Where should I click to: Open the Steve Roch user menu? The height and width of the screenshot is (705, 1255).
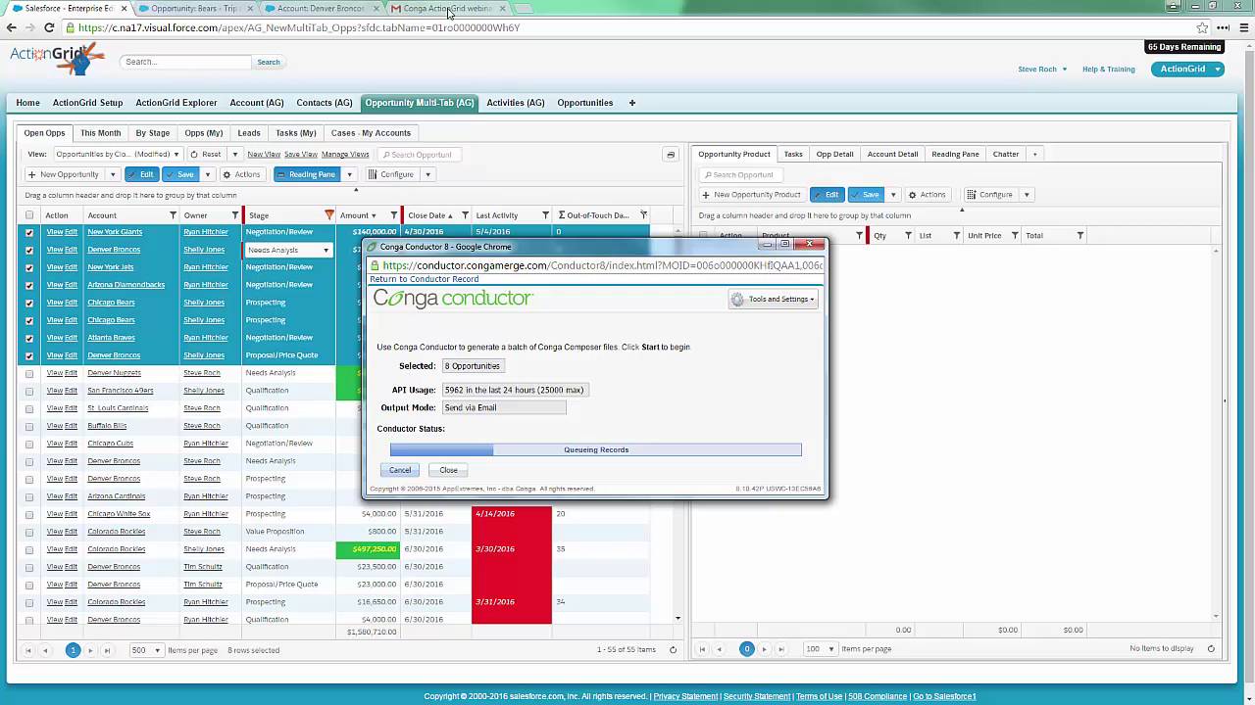click(1042, 70)
